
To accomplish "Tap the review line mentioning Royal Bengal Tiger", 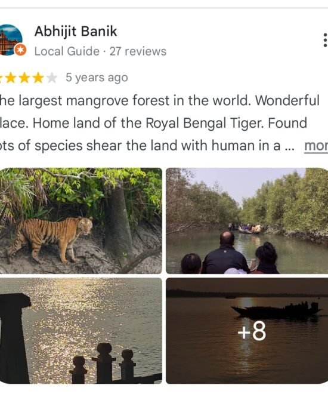I will [154, 123].
